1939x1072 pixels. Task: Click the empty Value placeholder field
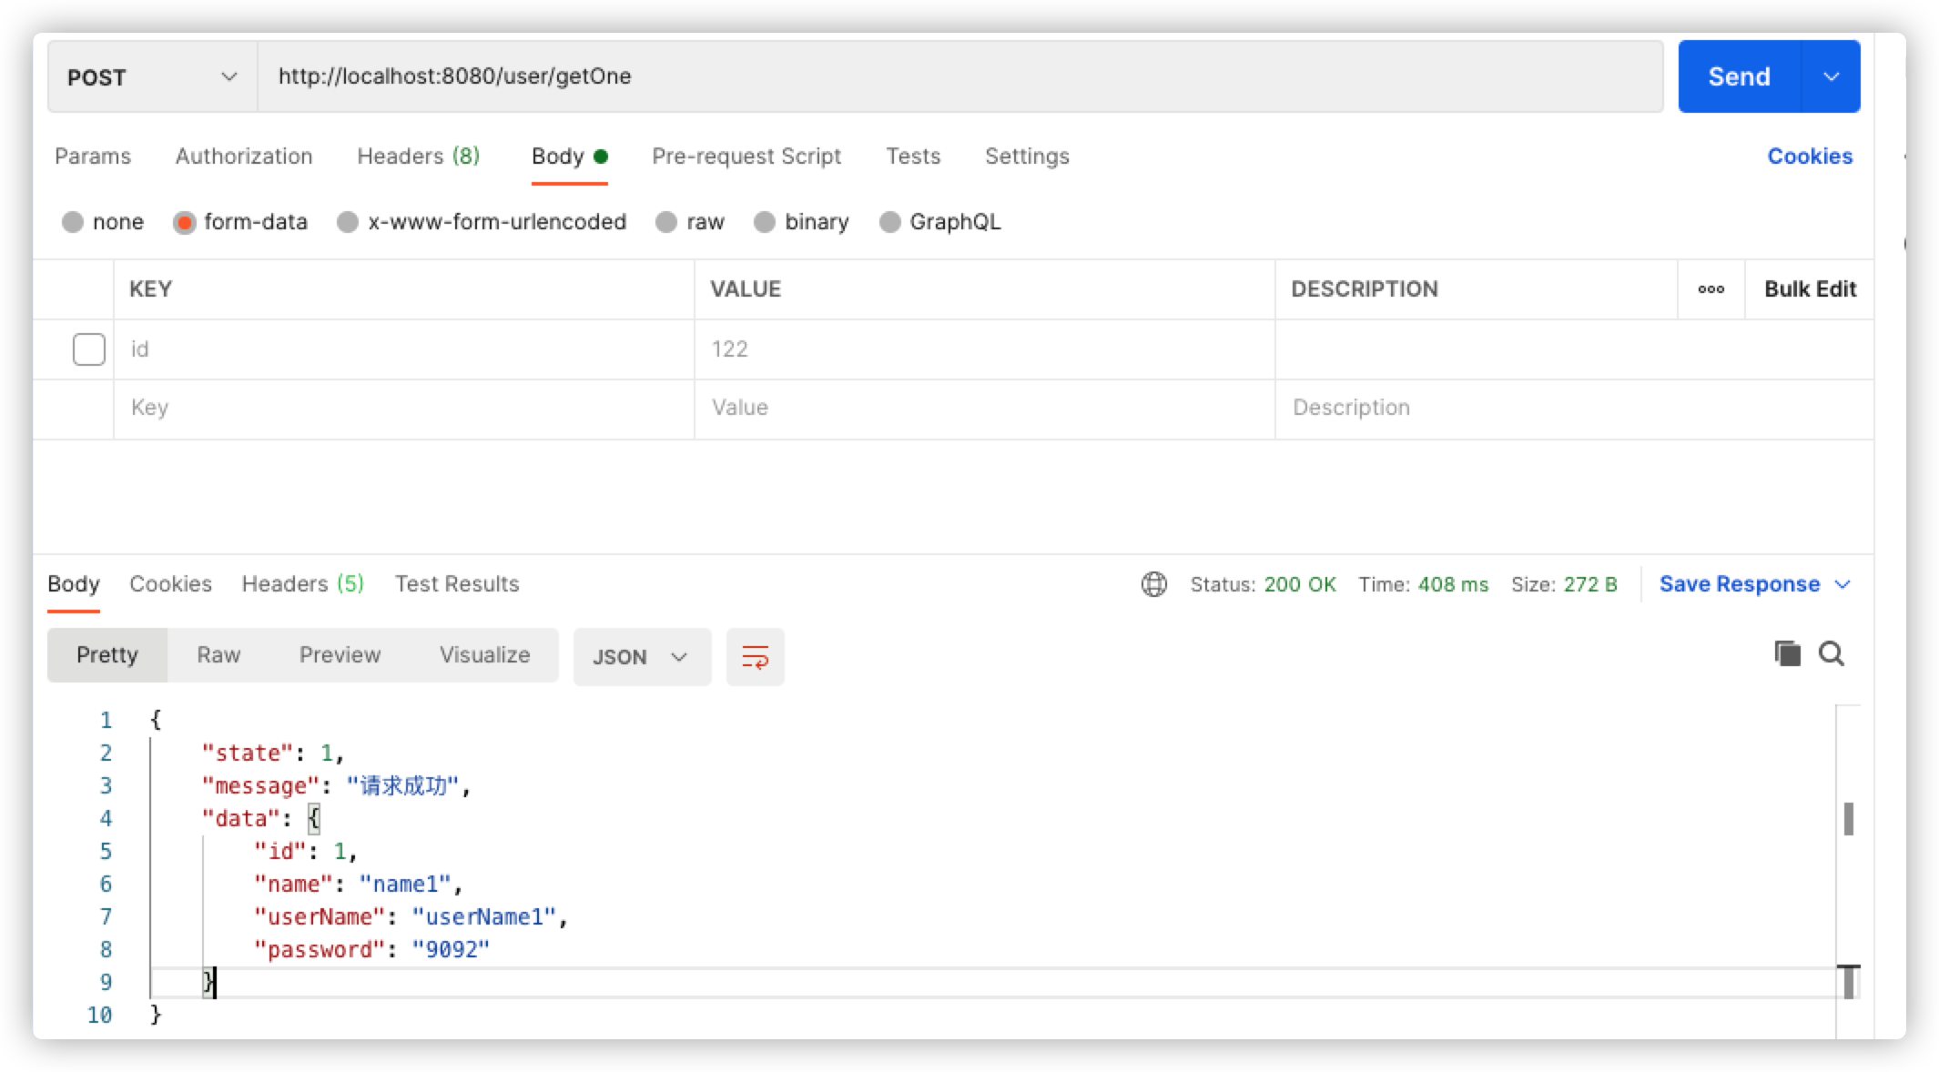point(985,409)
